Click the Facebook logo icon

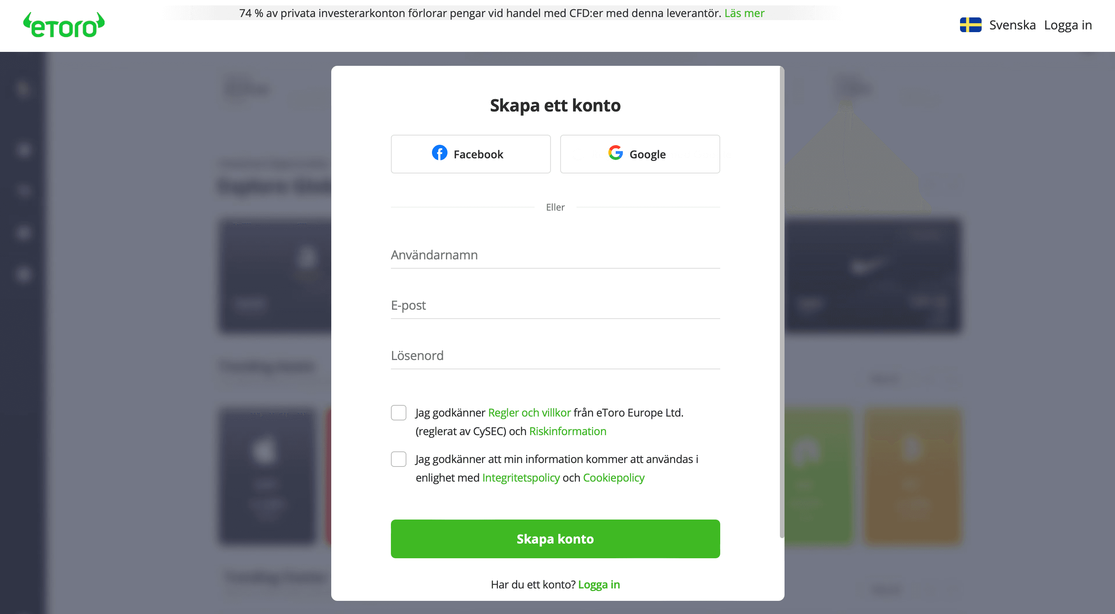coord(439,153)
